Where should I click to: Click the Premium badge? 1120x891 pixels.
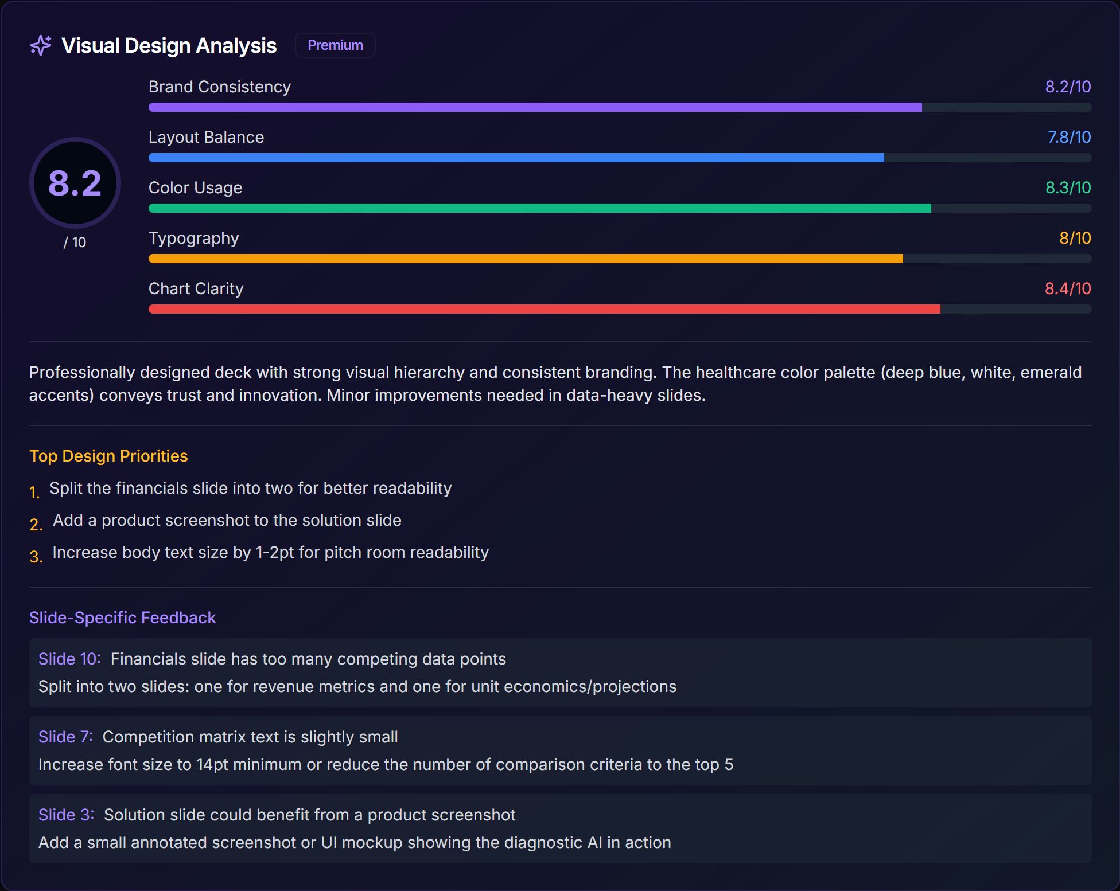pos(335,45)
